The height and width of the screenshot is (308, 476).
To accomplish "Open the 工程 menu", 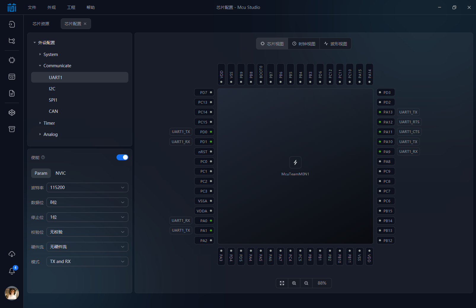I will 71,7.
